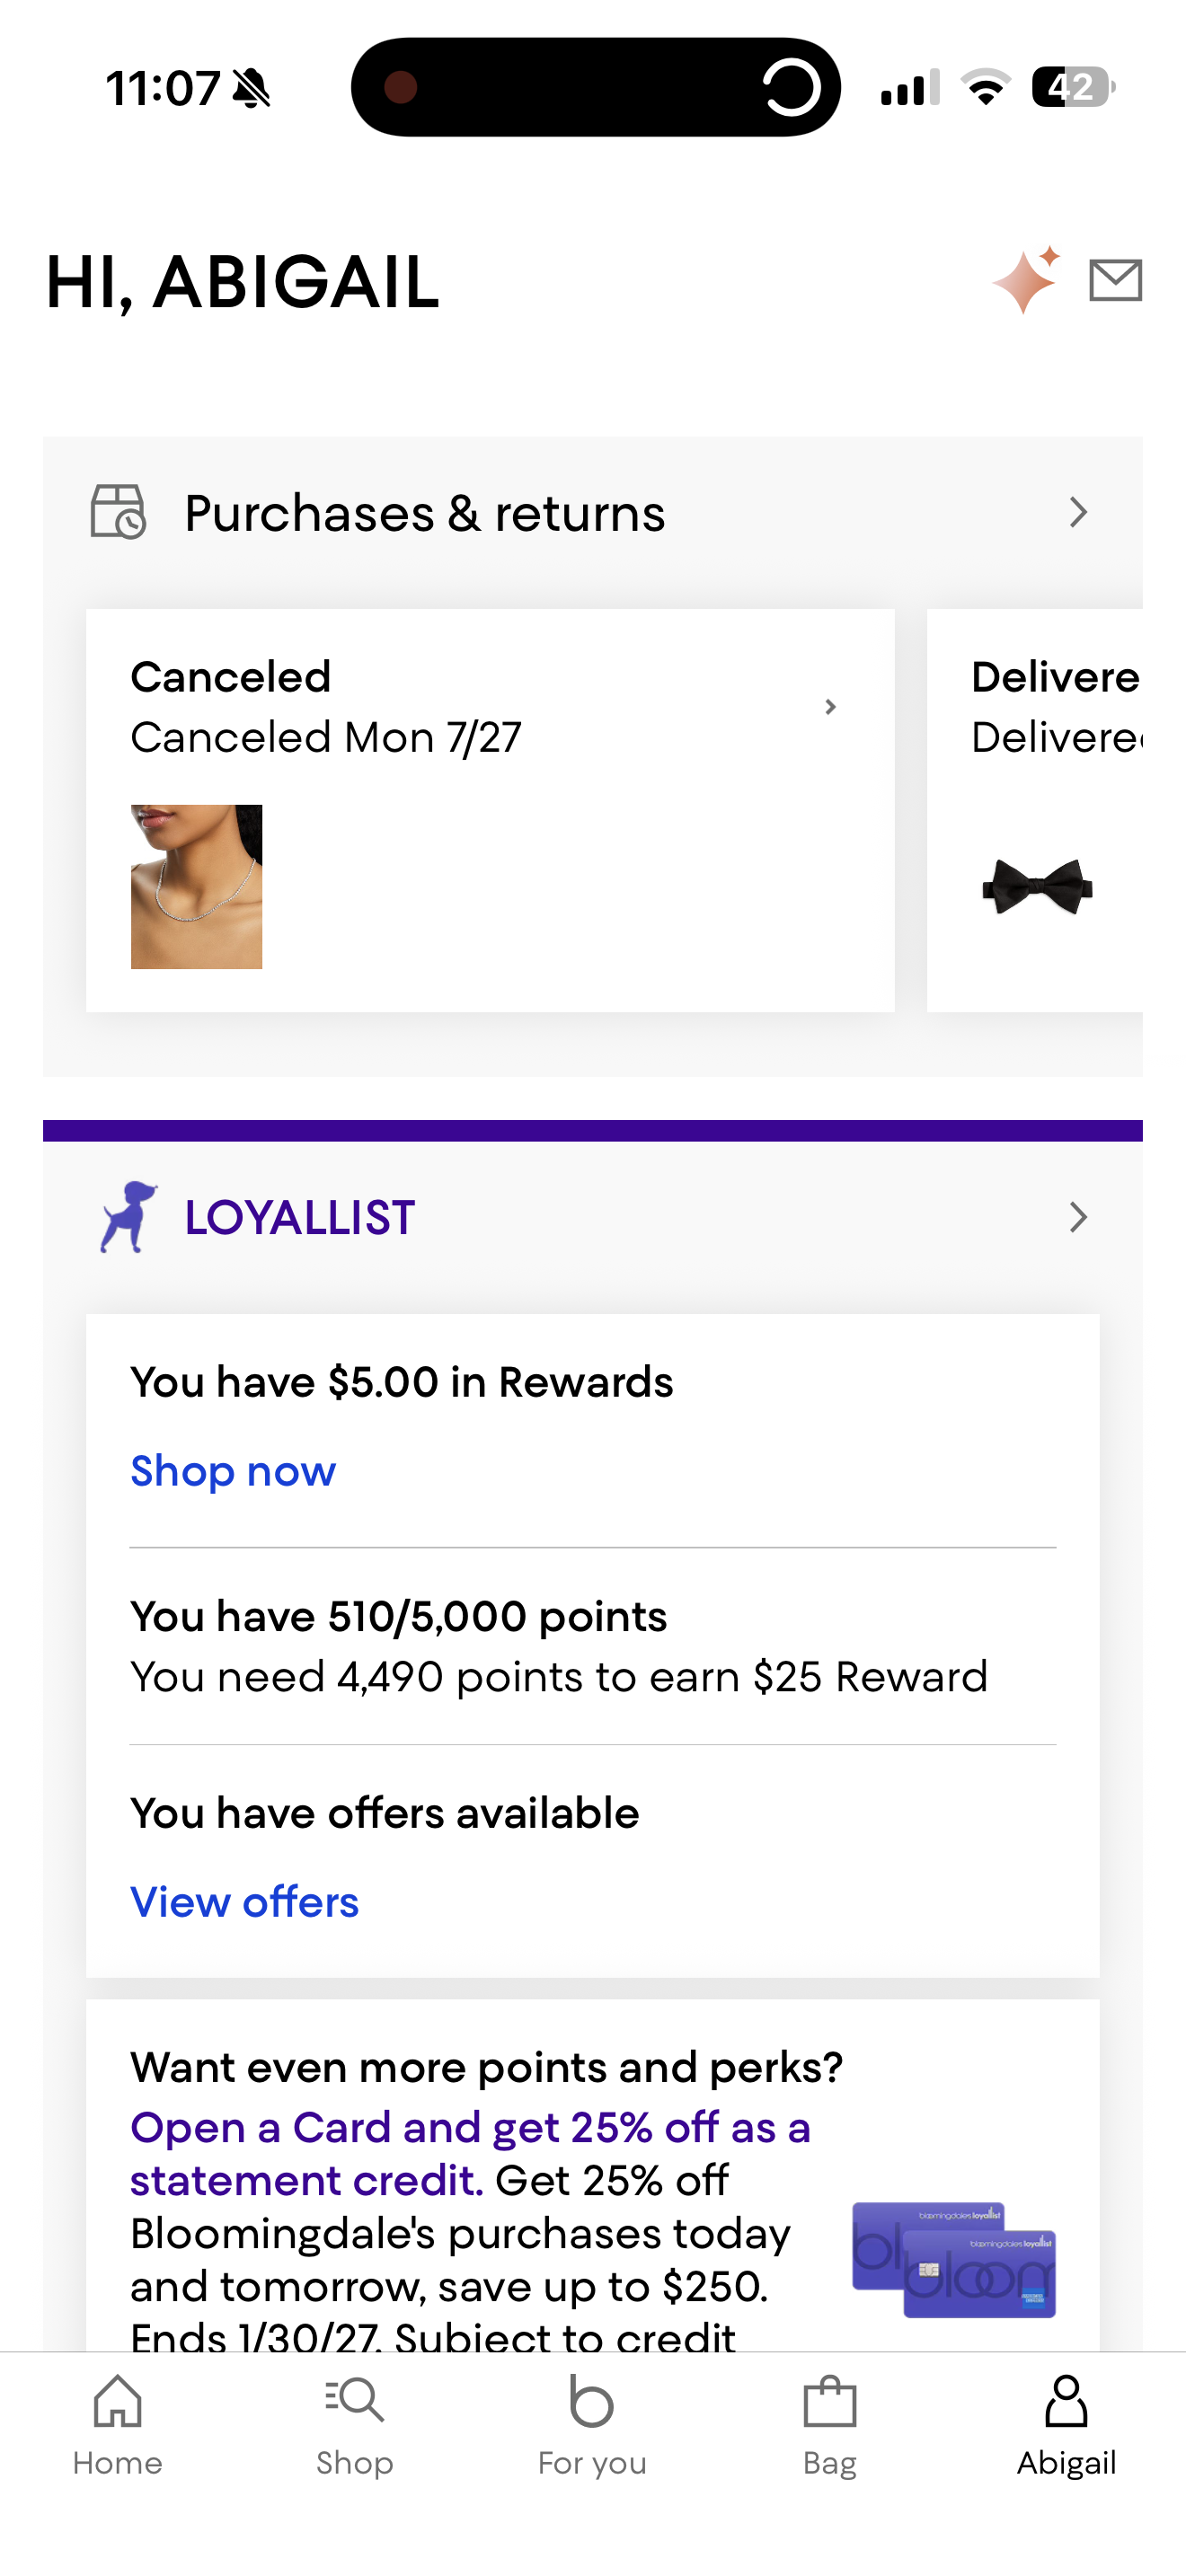Image resolution: width=1186 pixels, height=2576 pixels.
Task: Expand the Loyallist section chevron
Action: point(1077,1217)
